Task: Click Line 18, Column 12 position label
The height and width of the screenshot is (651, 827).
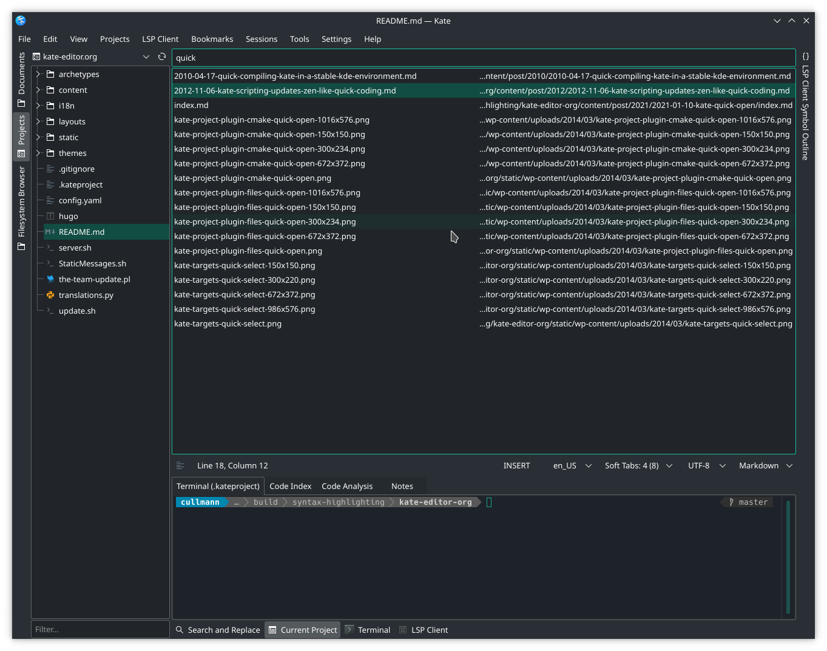Action: (232, 465)
